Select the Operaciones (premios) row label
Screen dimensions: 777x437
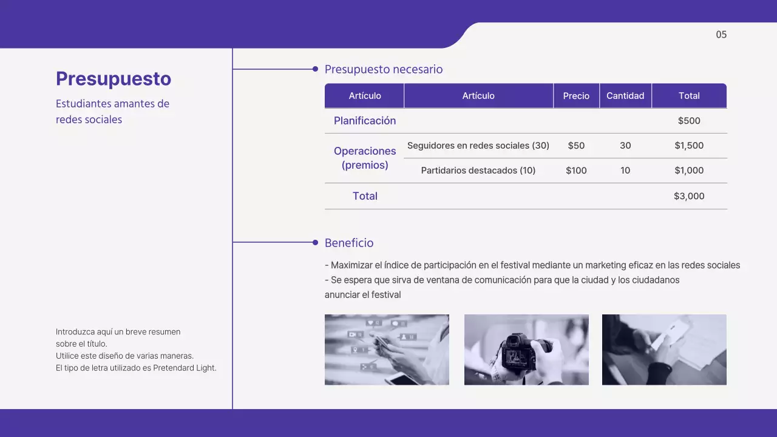(365, 158)
